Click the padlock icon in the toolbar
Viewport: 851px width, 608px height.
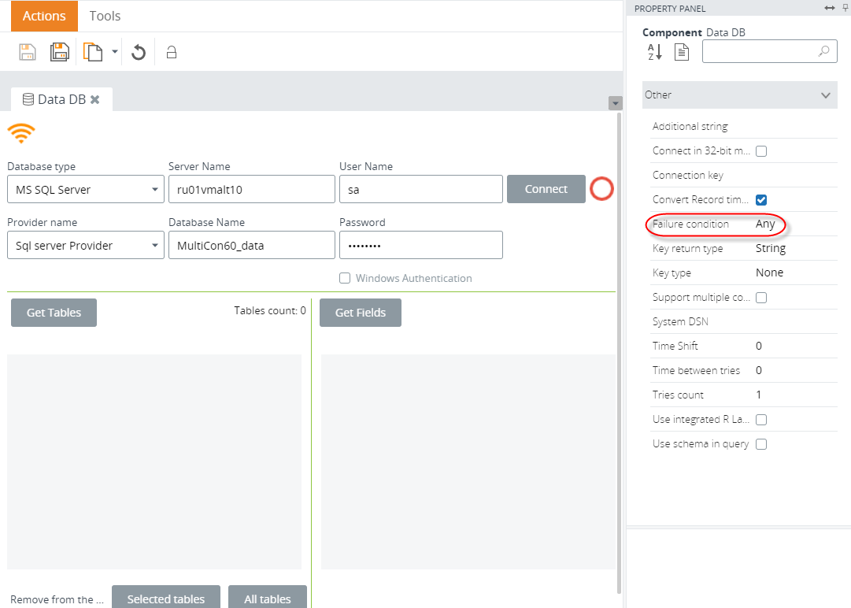click(171, 53)
